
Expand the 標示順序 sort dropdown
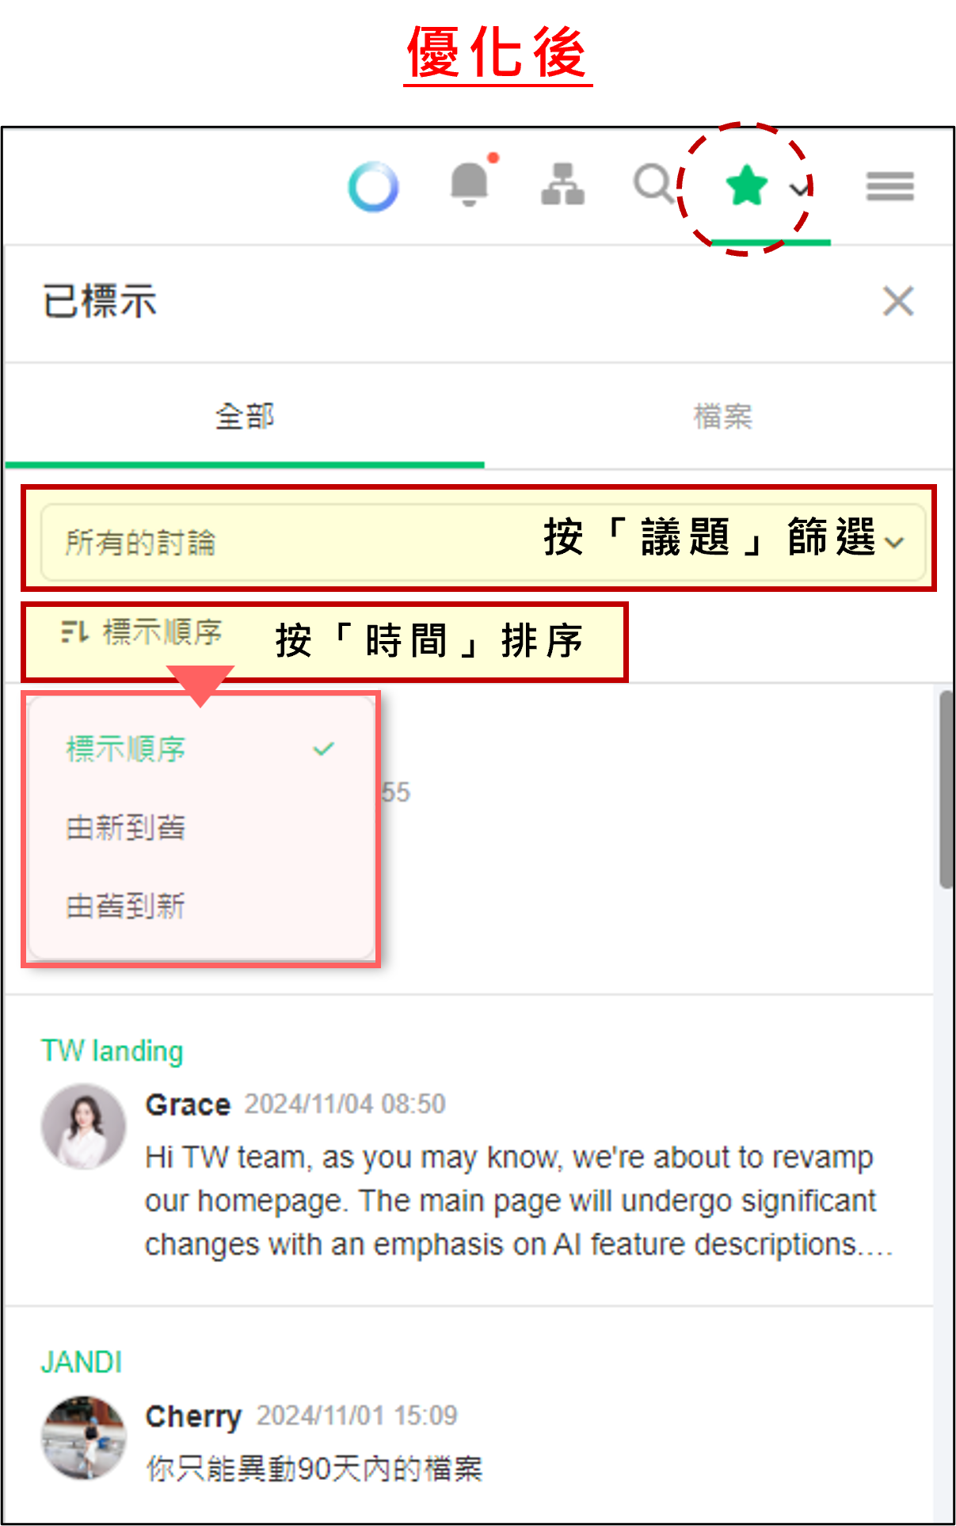(x=143, y=632)
